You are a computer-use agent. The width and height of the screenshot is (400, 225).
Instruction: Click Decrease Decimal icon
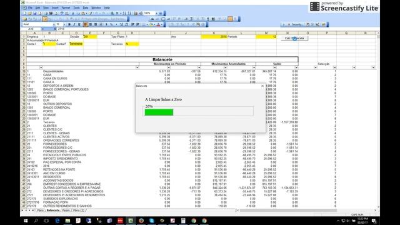click(126, 24)
